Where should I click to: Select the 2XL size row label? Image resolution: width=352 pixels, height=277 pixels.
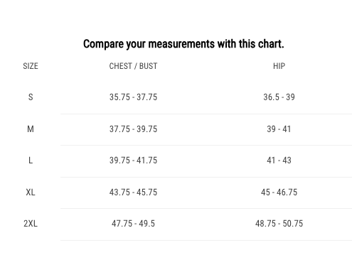click(x=31, y=224)
